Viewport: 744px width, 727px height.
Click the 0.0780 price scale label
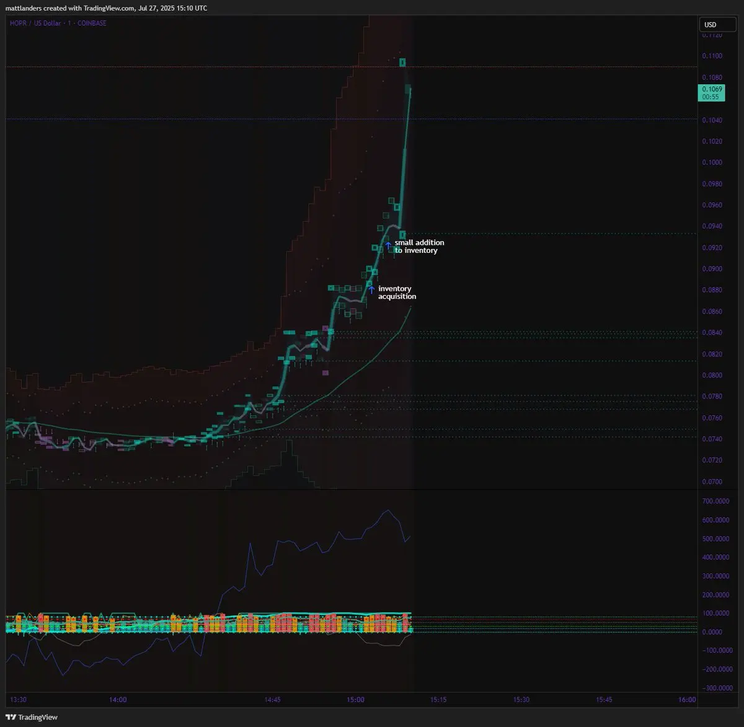[x=712, y=397]
